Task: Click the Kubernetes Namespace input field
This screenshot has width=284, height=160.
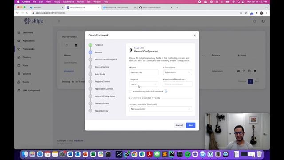Action: point(177,84)
